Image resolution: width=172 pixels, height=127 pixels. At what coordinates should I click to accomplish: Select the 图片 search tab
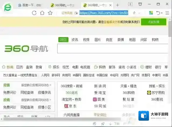pyautogui.click(x=98, y=40)
